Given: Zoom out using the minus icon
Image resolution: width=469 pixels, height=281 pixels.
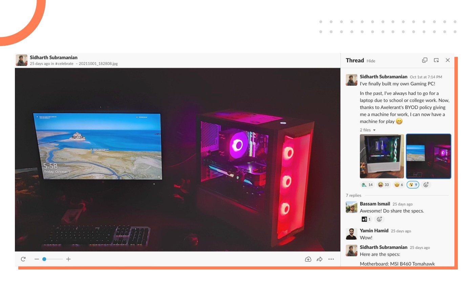Looking at the screenshot, I should 37,259.
